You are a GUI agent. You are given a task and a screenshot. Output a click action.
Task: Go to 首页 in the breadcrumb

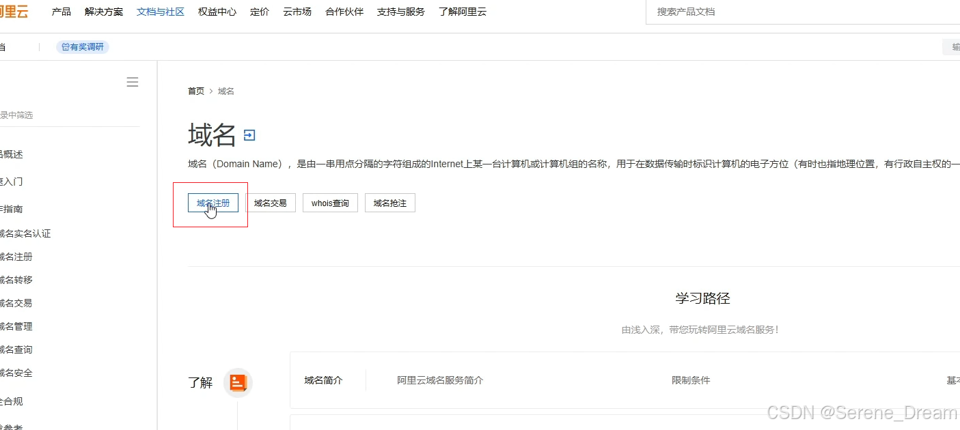point(196,91)
